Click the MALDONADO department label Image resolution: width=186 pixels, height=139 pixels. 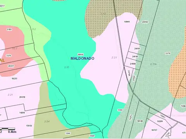click(83, 58)
